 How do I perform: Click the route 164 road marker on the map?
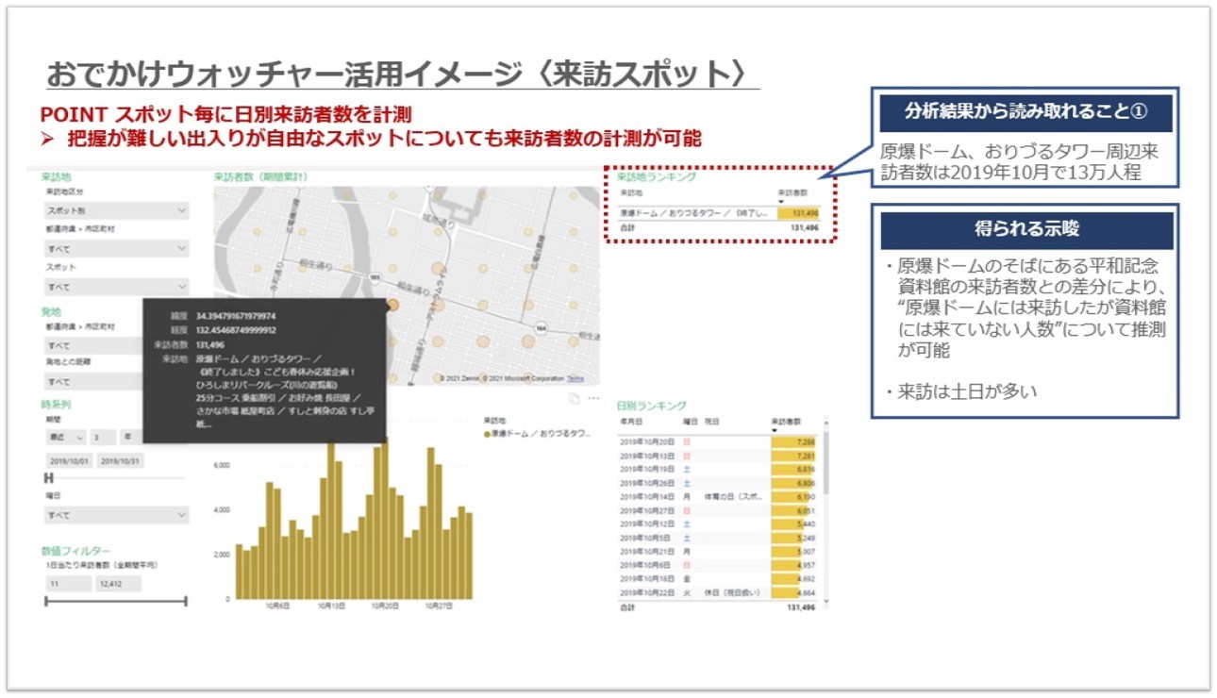click(541, 327)
